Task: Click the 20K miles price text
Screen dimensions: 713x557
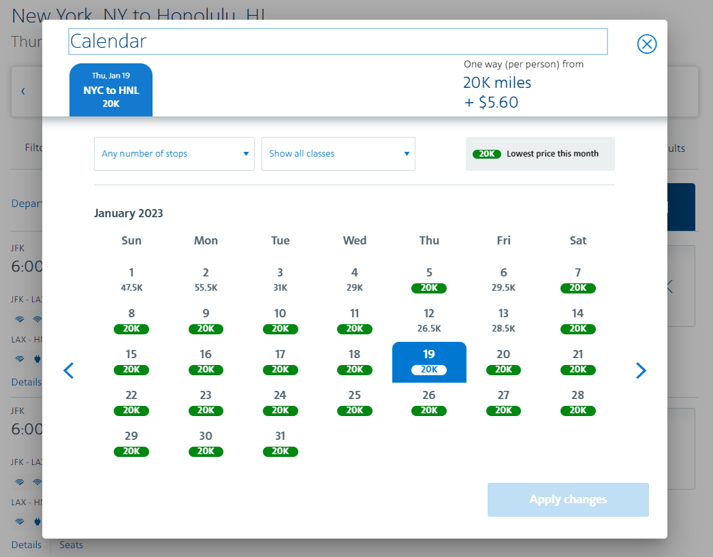Action: [497, 83]
